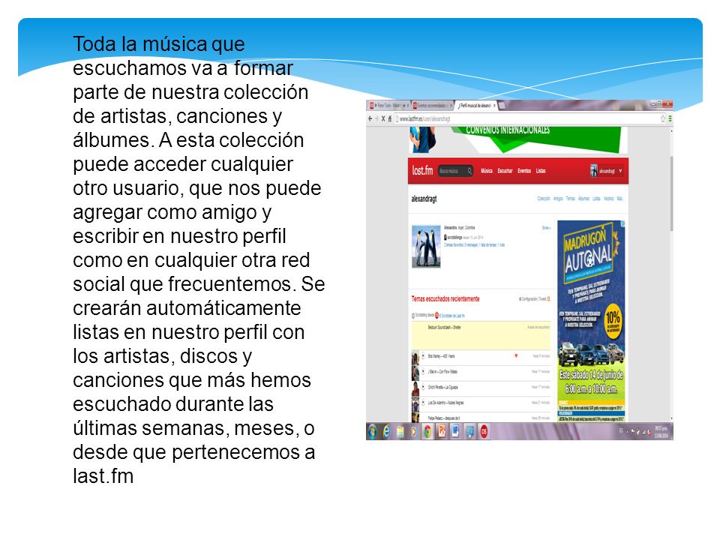Open Word from taskbar
Viewport: 720px width, 540px height.
[x=455, y=432]
